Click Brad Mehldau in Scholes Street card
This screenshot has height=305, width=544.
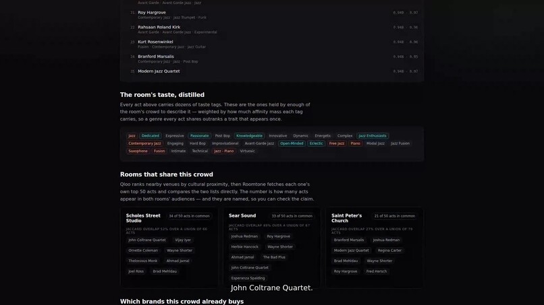pos(165,271)
